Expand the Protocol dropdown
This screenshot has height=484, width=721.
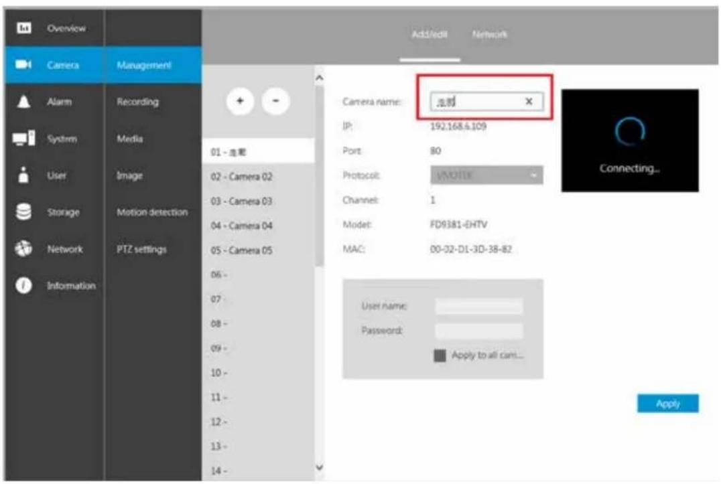(x=486, y=175)
